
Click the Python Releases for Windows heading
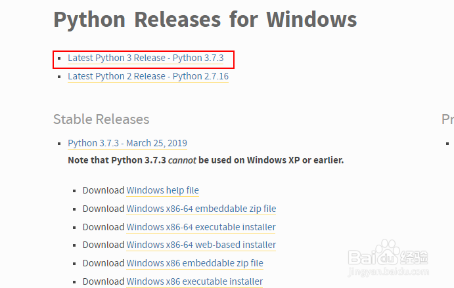(205, 20)
